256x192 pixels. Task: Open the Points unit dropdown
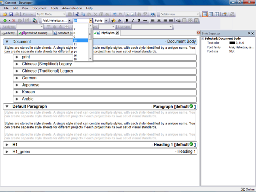tap(106, 20)
